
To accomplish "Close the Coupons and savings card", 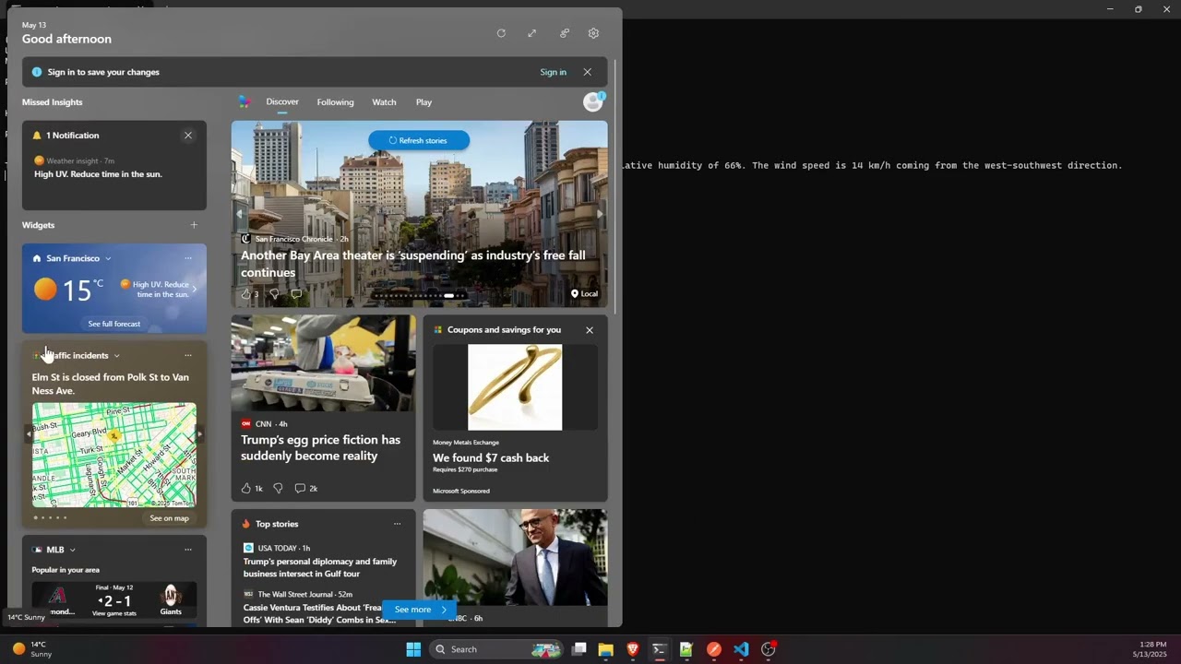I will [590, 330].
